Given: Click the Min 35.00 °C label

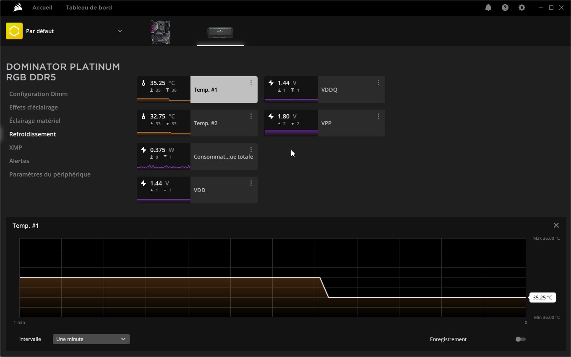Looking at the screenshot, I should 547,318.
